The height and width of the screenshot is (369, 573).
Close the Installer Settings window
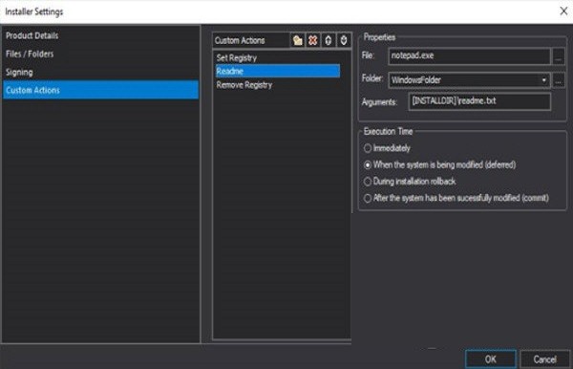563,11
